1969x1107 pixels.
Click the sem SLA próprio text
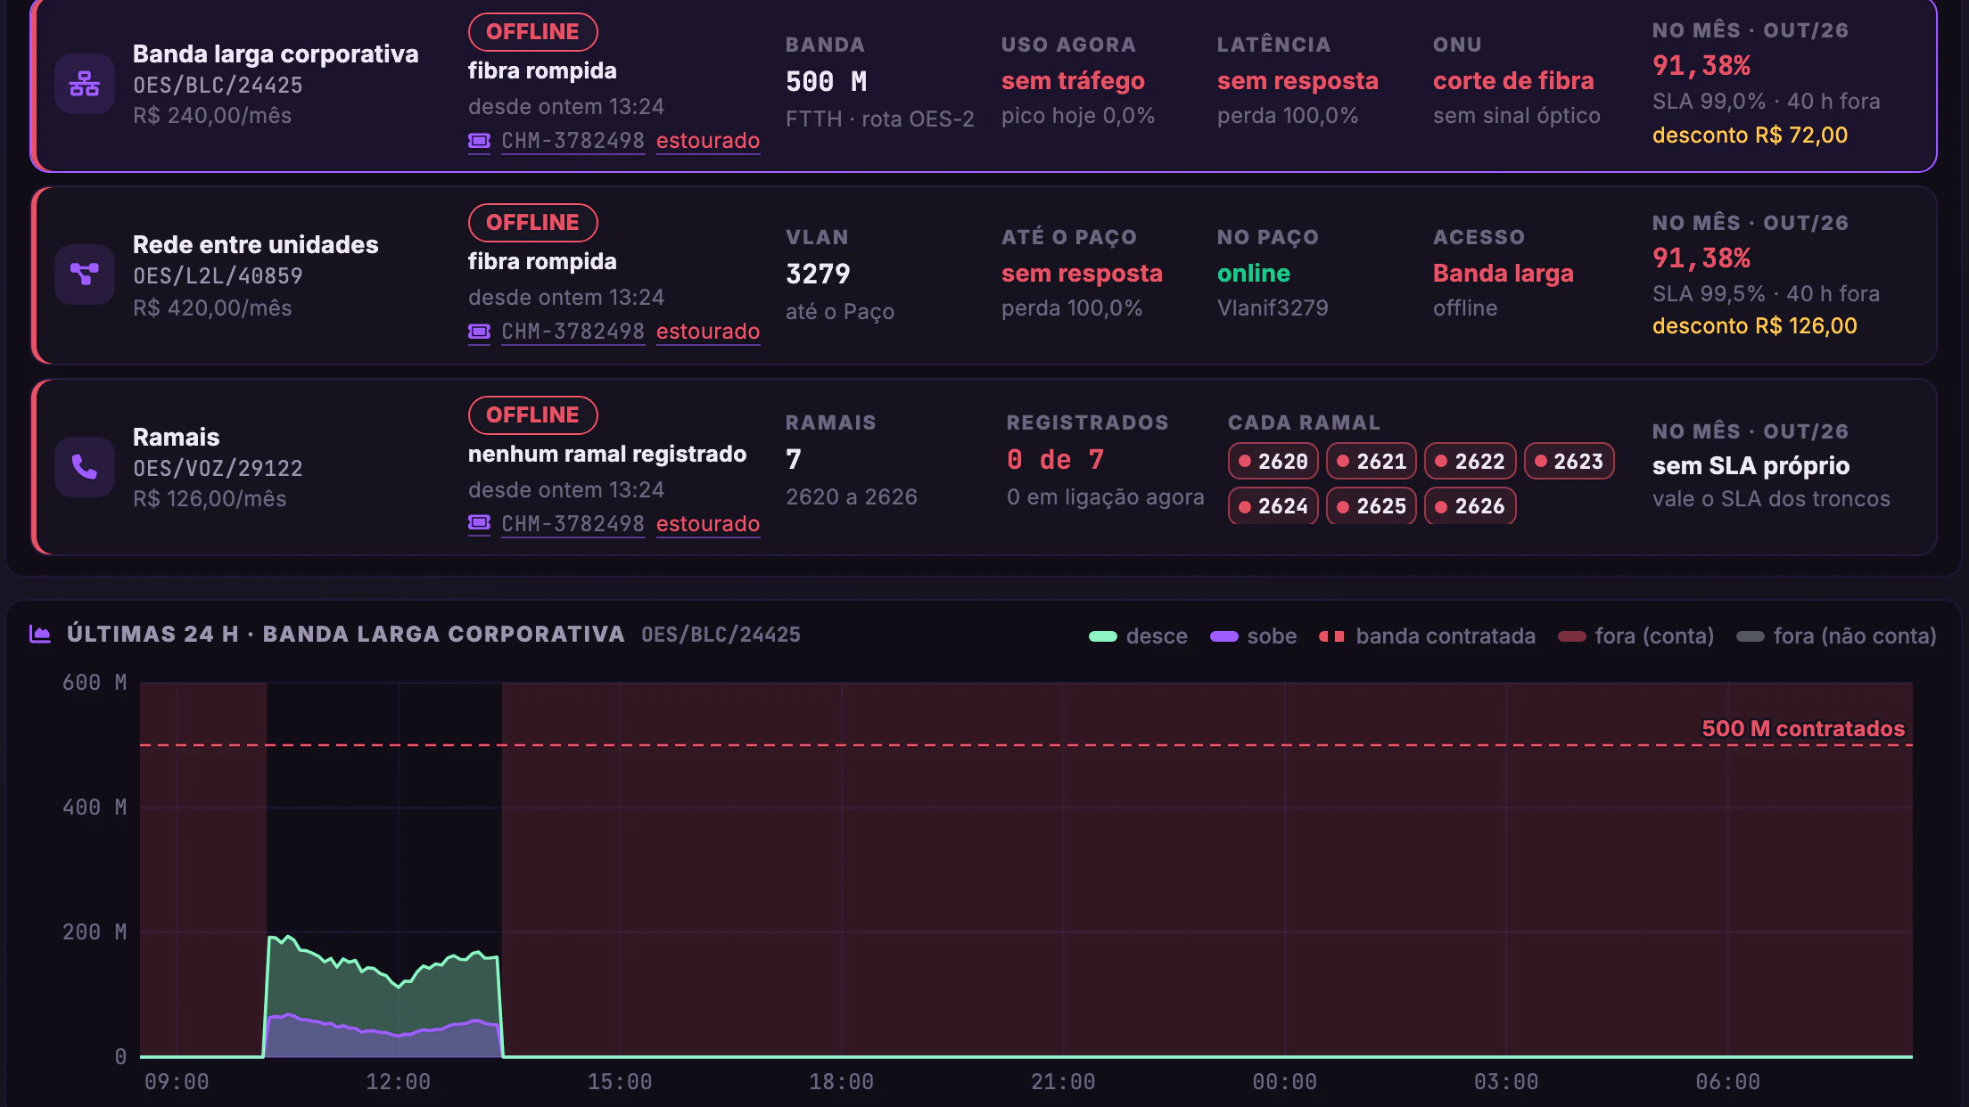1751,466
